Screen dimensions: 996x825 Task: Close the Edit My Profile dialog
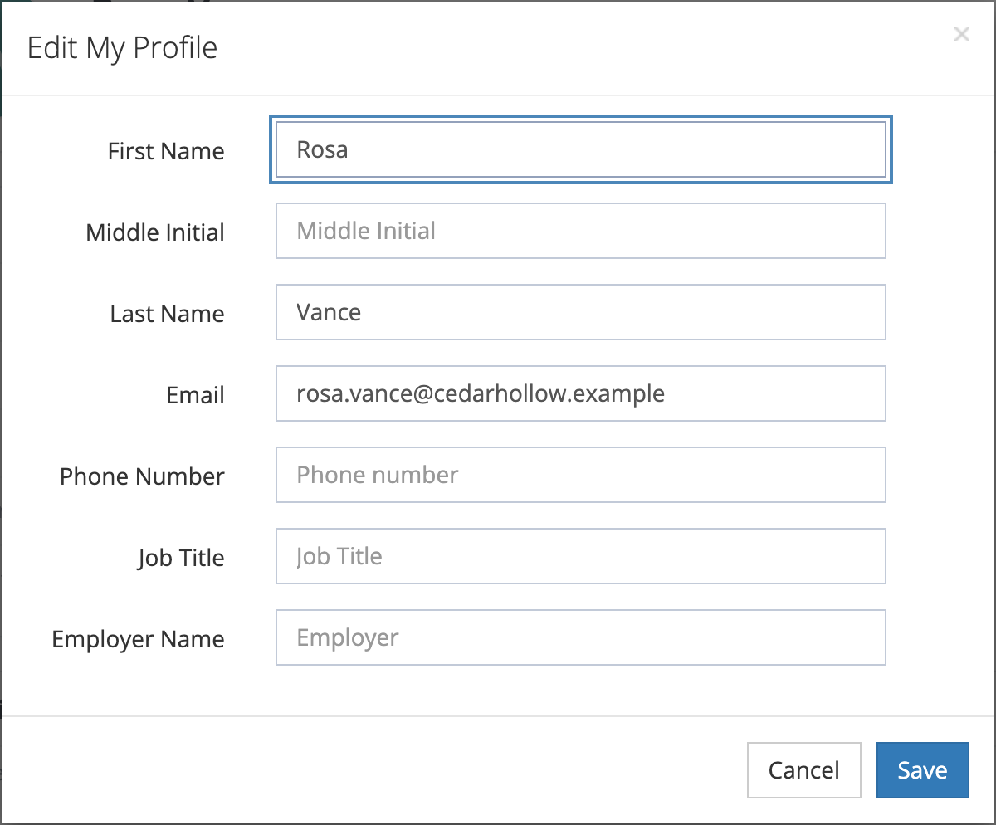click(x=961, y=34)
